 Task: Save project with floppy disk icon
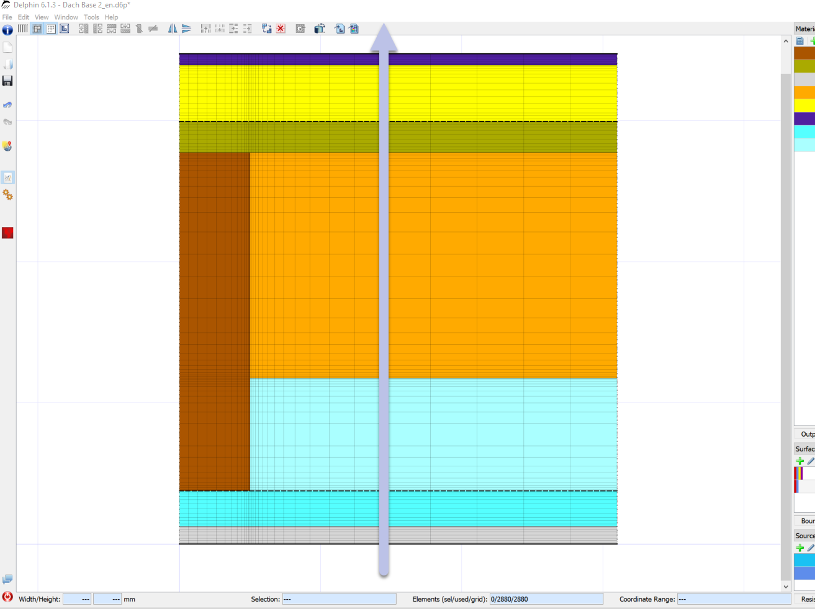point(7,81)
